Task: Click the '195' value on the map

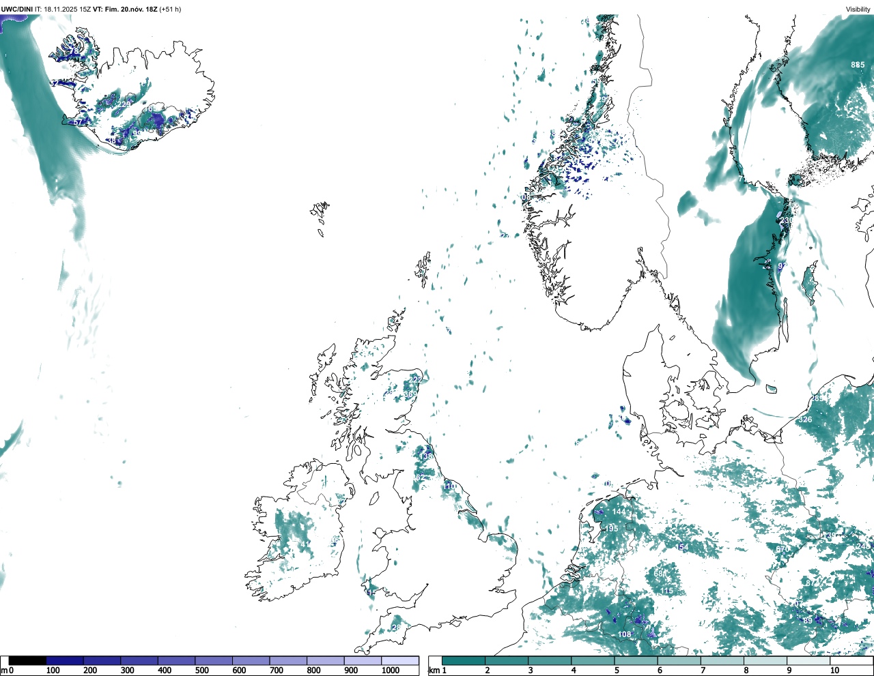Action: (612, 529)
